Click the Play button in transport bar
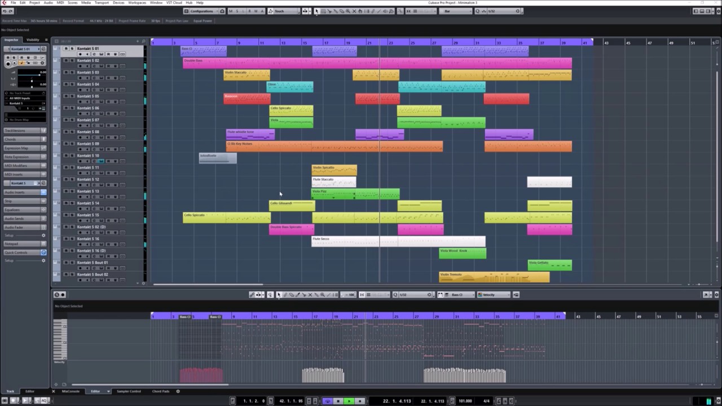This screenshot has width=722, height=406. click(x=349, y=401)
